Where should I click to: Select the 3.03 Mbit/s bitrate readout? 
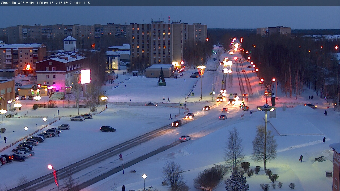tap(26, 3)
